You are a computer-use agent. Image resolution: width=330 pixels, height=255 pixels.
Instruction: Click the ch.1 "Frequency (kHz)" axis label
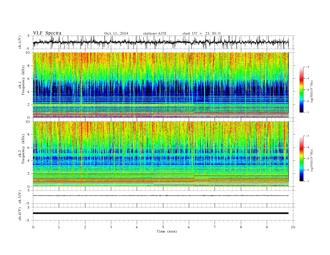pyautogui.click(x=23, y=80)
